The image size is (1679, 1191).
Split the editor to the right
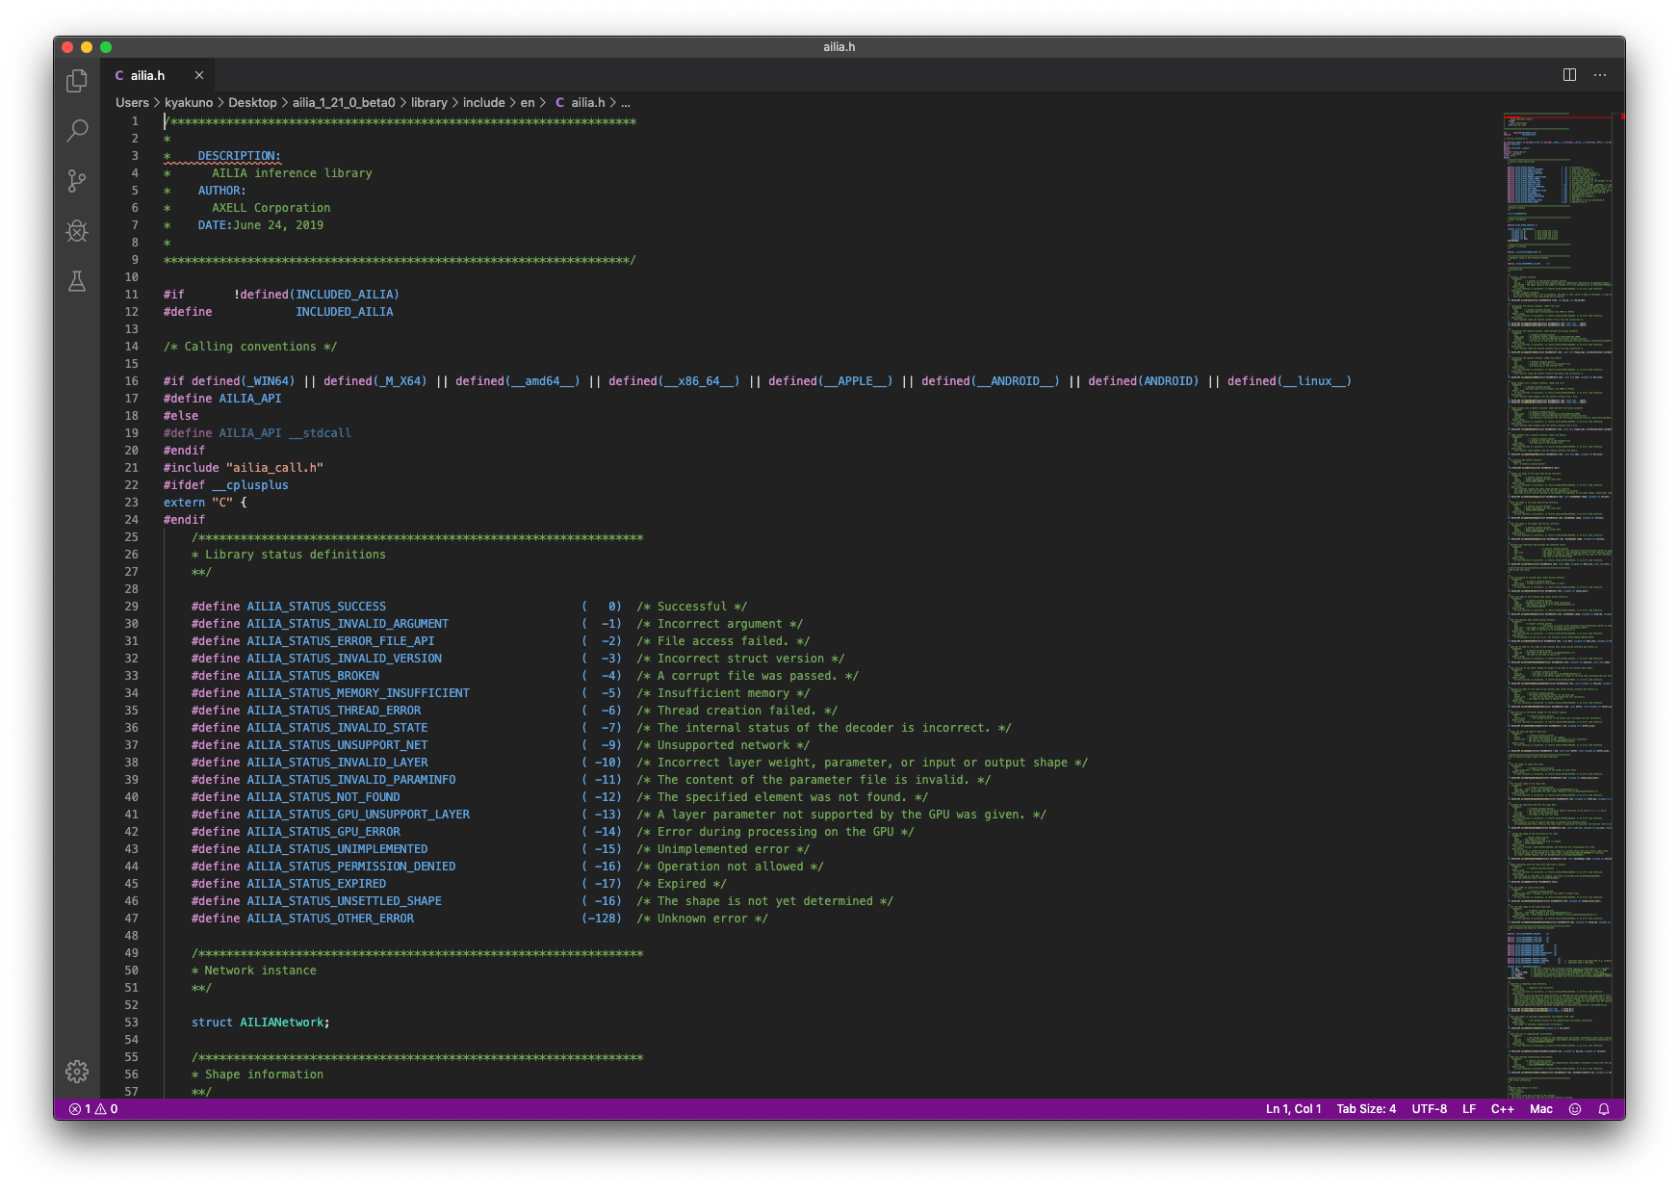pos(1569,75)
